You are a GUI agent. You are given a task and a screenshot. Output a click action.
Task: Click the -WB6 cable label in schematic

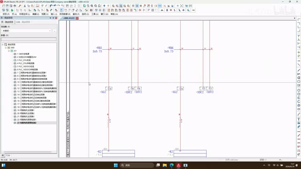170,48
